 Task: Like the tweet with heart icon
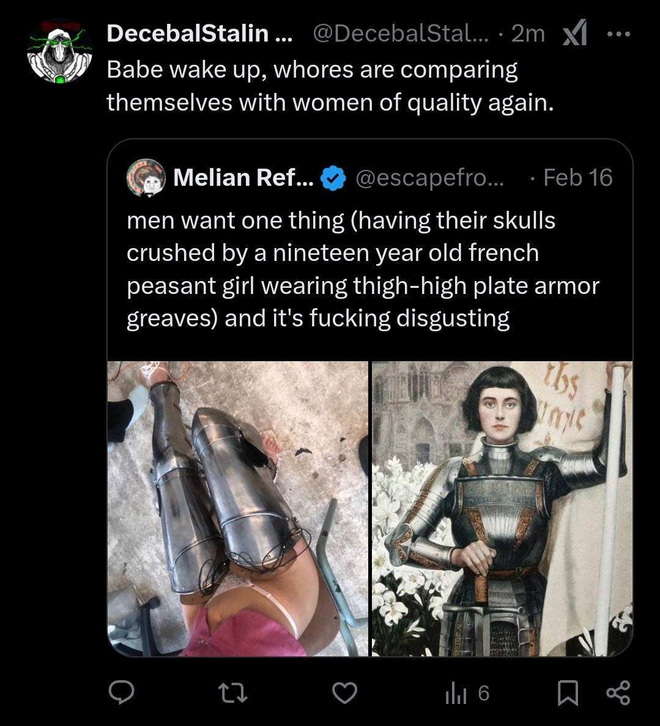coord(344,692)
